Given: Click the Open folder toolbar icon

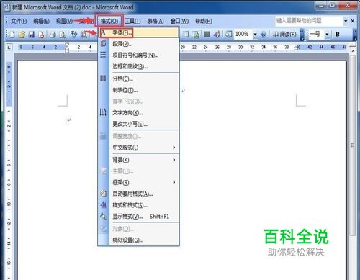Looking at the screenshot, I should [22, 35].
